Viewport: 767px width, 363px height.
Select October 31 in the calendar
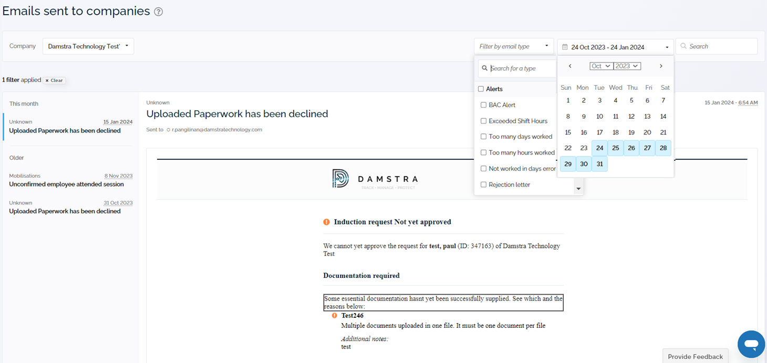point(599,164)
